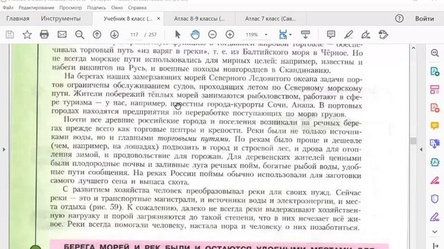The image size is (444, 249).
Task: Select the highlighter pen tool
Action: coord(348,35)
